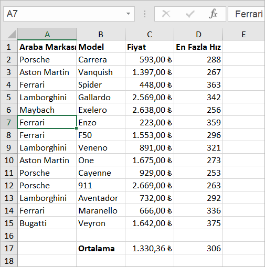This screenshot has height=267, width=265.
Task: Click the Cancel X icon in formula bar
Action: click(166, 14)
